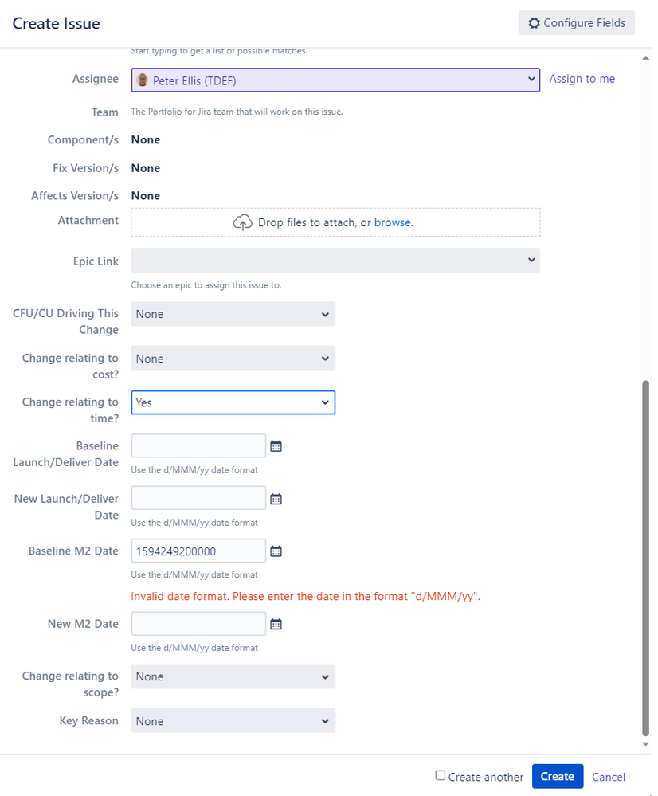Viewport: 658px width, 796px height.
Task: Click Peter Ellis avatar in Assignee field
Action: point(143,80)
